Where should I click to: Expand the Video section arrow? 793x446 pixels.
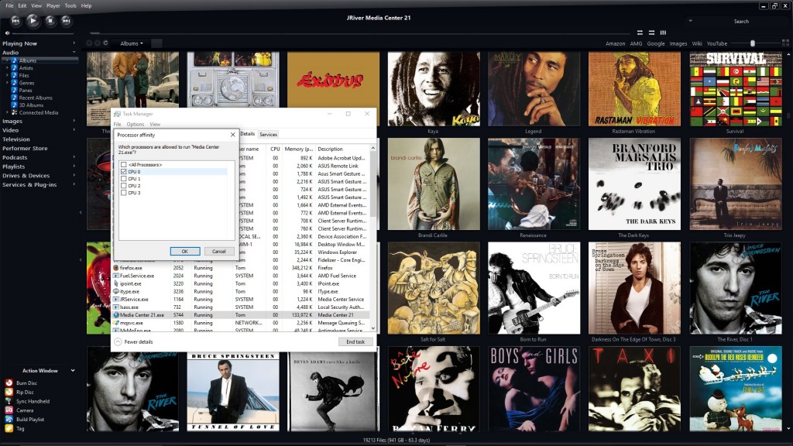point(74,130)
